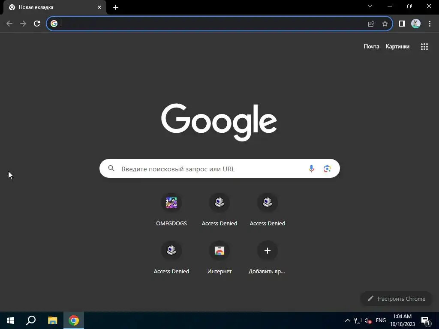This screenshot has height=329, width=439.
Task: Select the Новая вкладка tab
Action: (54, 8)
